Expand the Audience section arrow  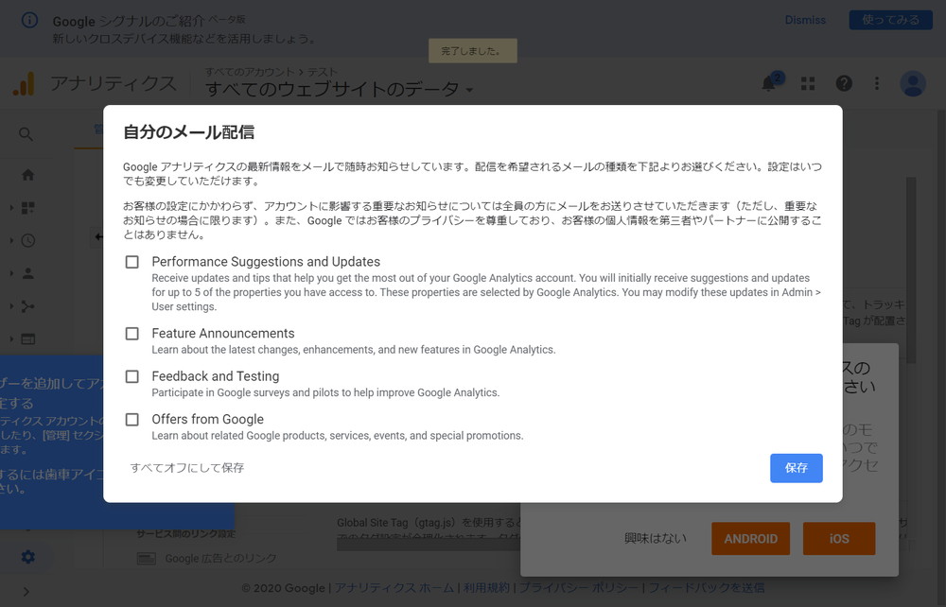11,273
